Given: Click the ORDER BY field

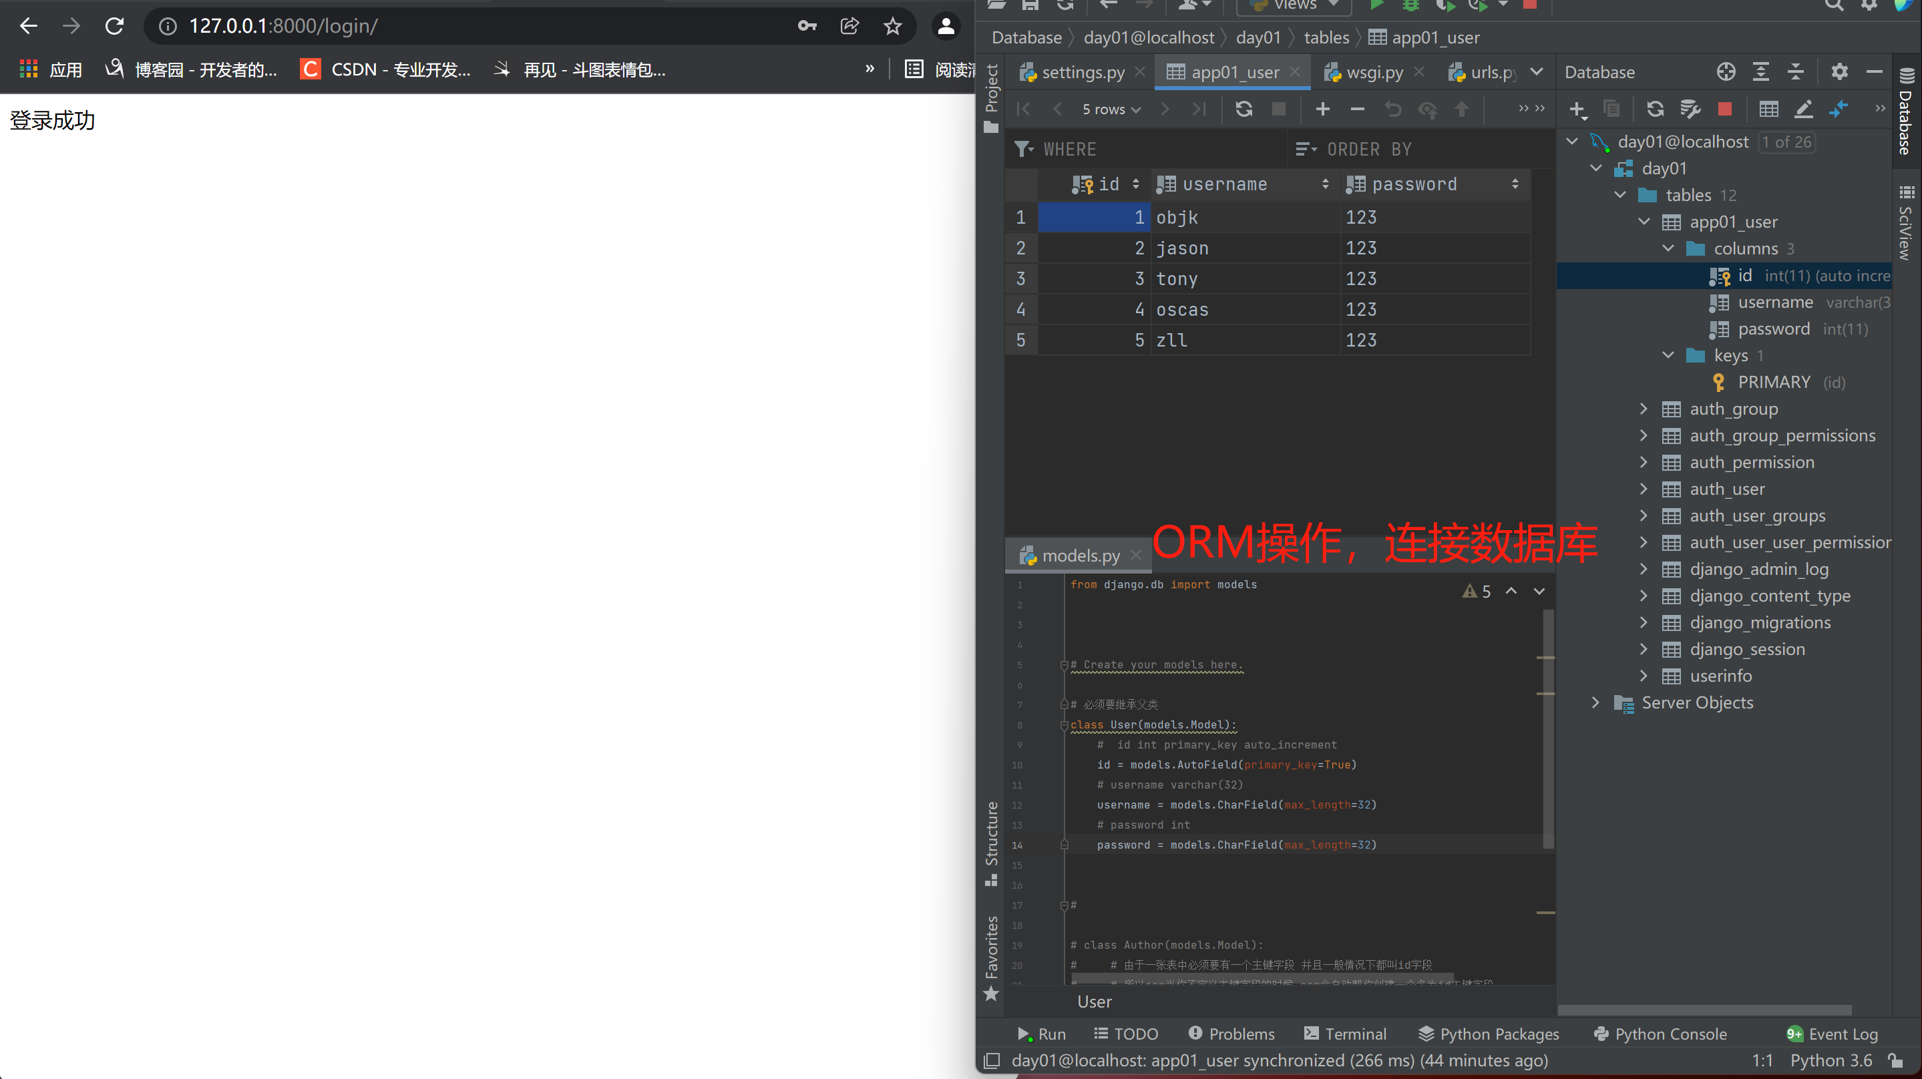Looking at the screenshot, I should click(1421, 150).
